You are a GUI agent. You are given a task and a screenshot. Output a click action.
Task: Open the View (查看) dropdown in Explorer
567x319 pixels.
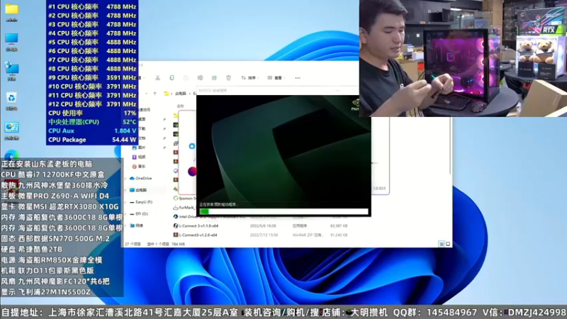(276, 78)
